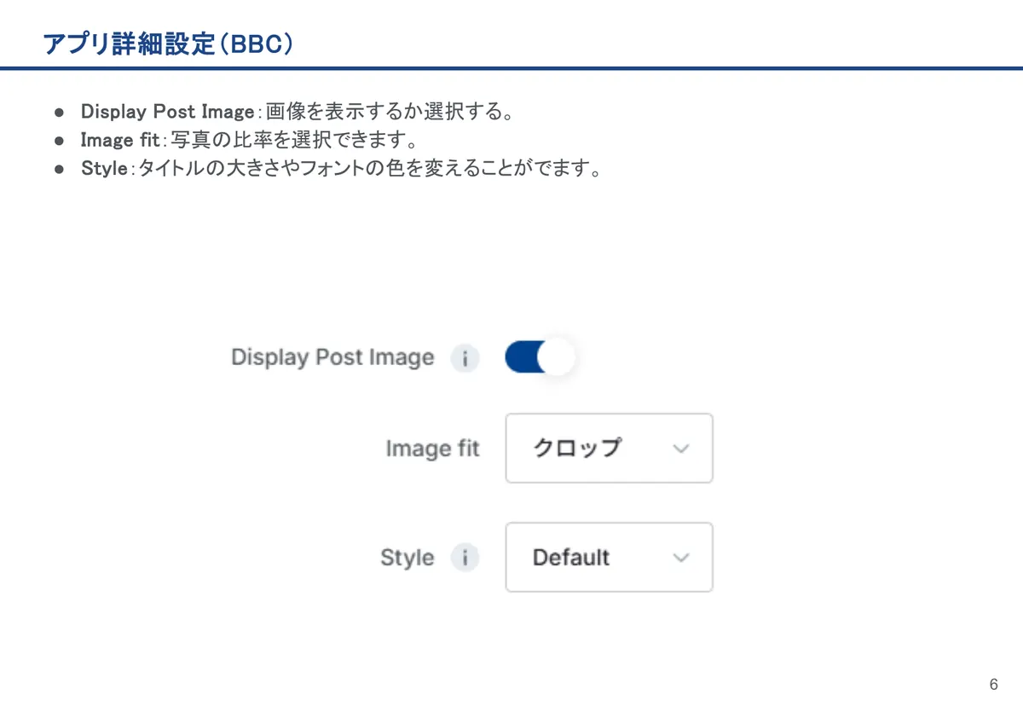Click info icon beside Display Post Image
Image resolution: width=1023 pixels, height=724 pixels.
pos(465,358)
